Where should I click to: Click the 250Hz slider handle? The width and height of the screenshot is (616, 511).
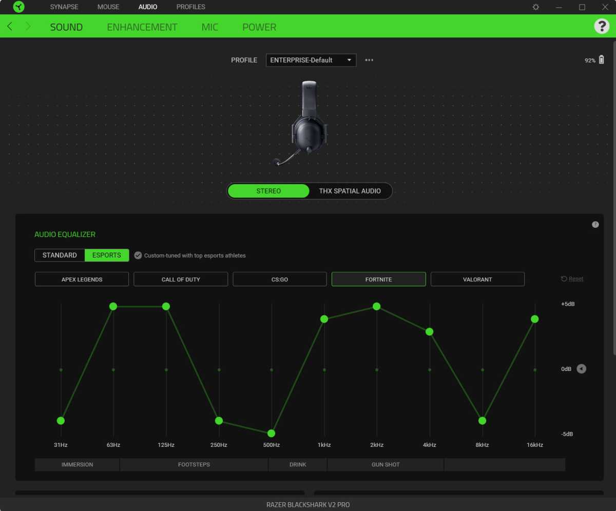[x=219, y=421]
